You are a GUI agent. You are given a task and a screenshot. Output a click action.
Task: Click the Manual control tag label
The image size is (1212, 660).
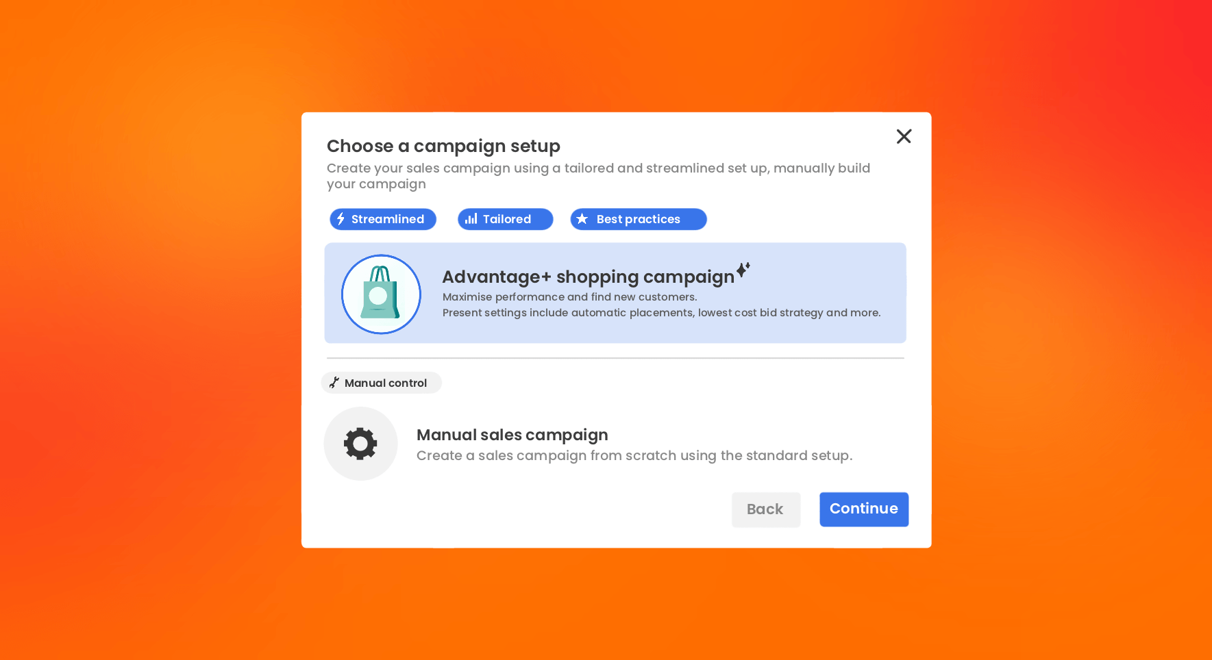tap(386, 383)
